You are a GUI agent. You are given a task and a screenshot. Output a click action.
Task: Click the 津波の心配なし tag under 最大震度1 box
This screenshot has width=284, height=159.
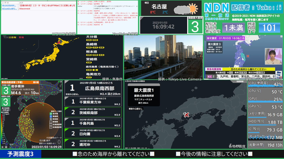[x=135, y=109]
